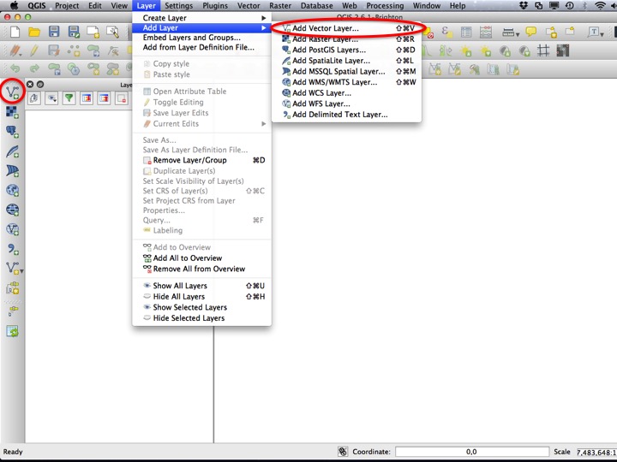Click the Coordinate input field in status bar
Image resolution: width=617 pixels, height=462 pixels.
[x=472, y=452]
